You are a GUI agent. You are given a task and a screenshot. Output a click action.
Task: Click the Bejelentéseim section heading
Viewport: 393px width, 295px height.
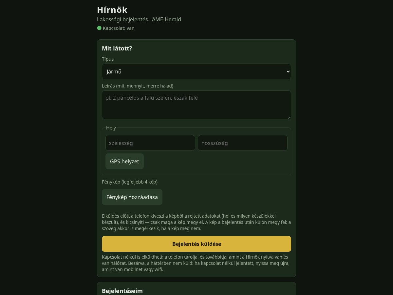(x=122, y=291)
